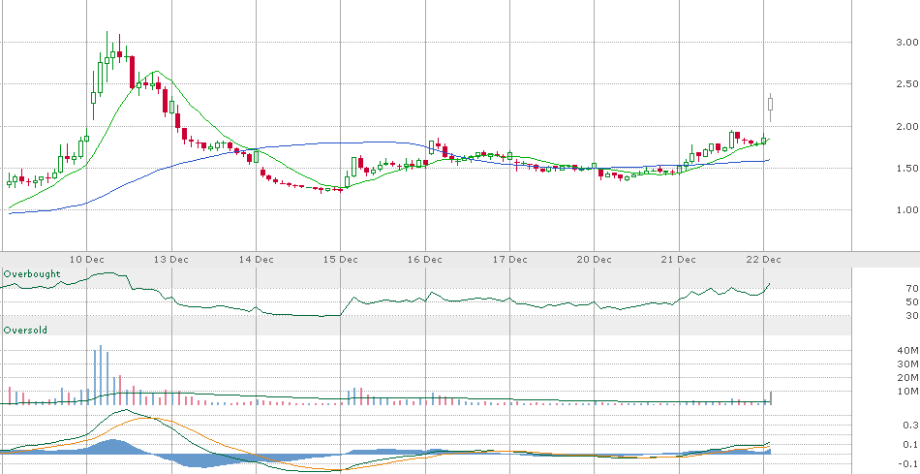Click the 40M volume axis label

(x=907, y=351)
